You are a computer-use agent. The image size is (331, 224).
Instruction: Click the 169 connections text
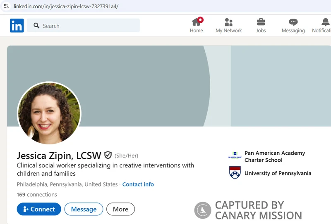pyautogui.click(x=37, y=194)
